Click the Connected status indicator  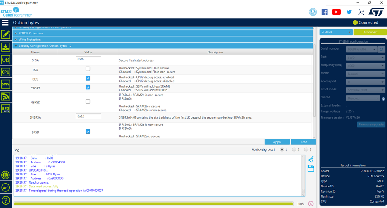pos(365,22)
